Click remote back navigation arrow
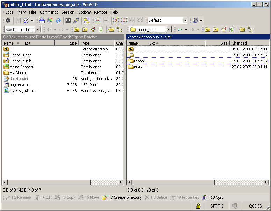 point(180,30)
